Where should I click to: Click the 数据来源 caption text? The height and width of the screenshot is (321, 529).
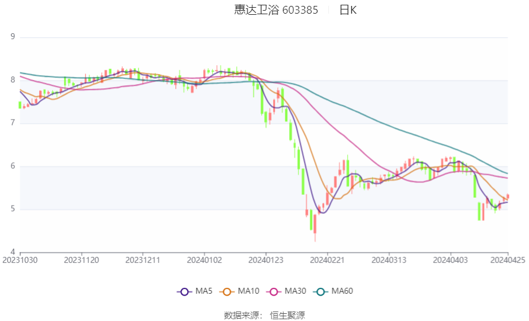243,315
